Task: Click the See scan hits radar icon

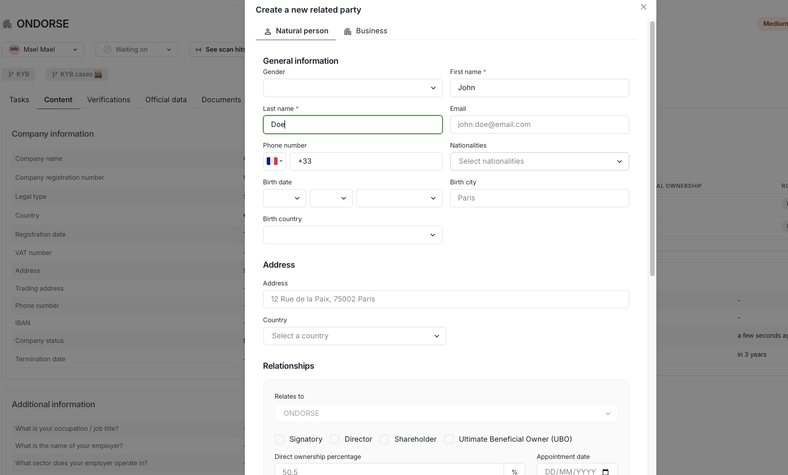Action: click(199, 49)
